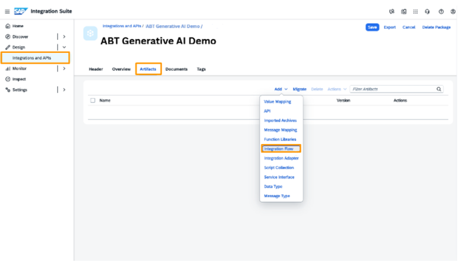Switch to the Artifacts tab

(x=148, y=69)
